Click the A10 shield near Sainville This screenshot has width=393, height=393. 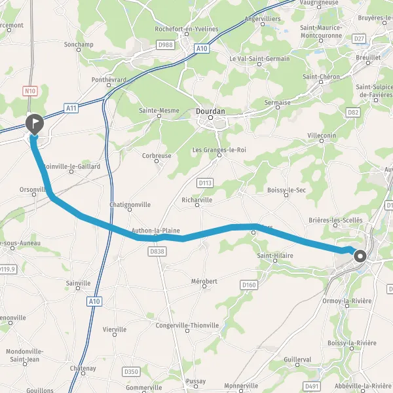94,301
